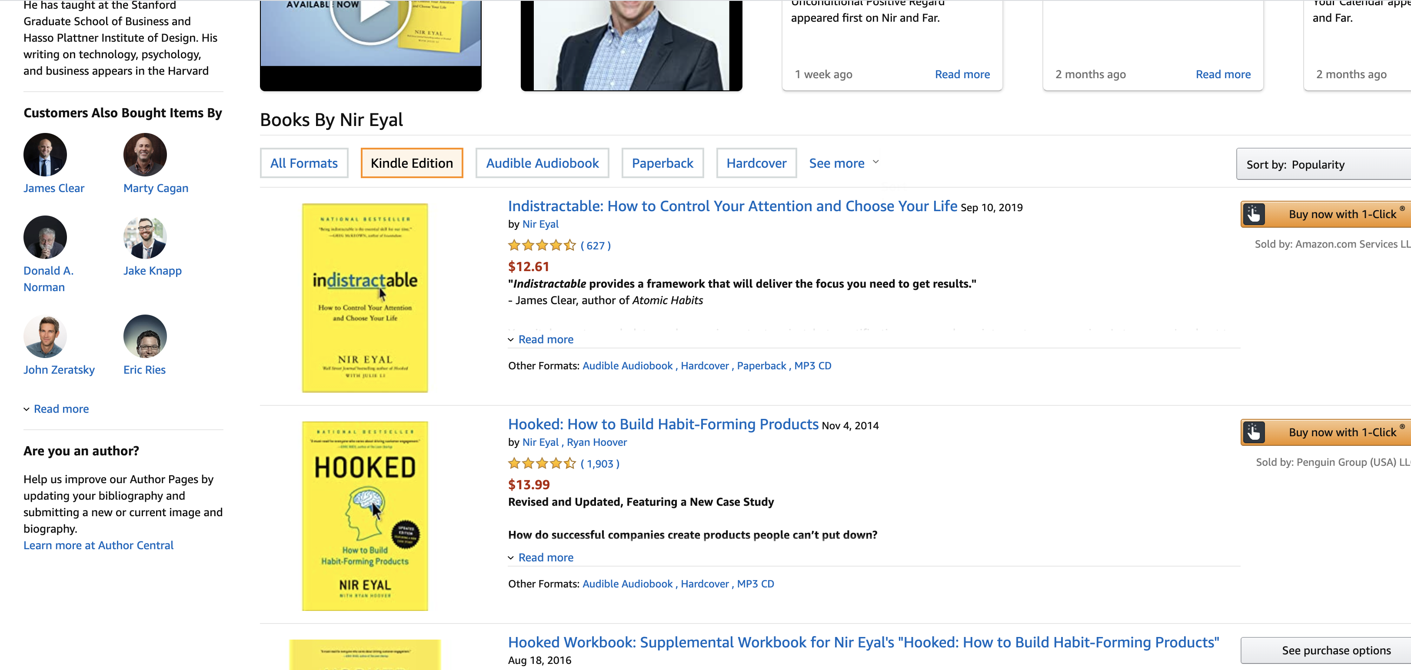
Task: Open Donald A. Norman's avatar
Action: pyautogui.click(x=45, y=237)
